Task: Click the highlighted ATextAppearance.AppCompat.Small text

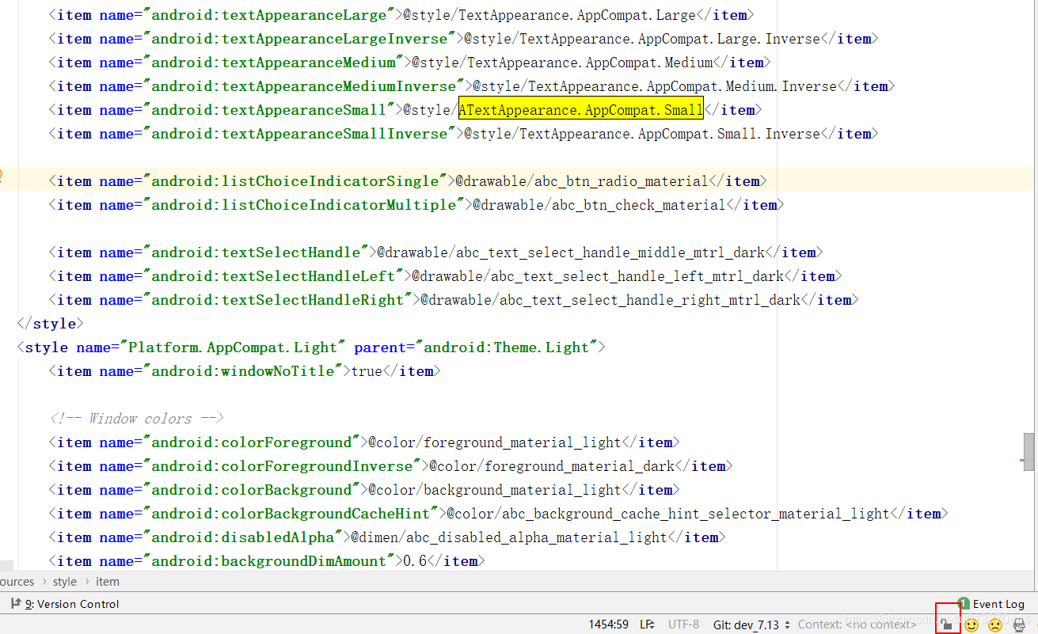Action: [x=580, y=110]
